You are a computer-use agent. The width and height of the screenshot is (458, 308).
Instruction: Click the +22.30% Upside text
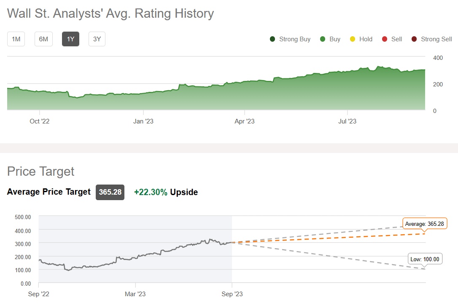pos(166,192)
